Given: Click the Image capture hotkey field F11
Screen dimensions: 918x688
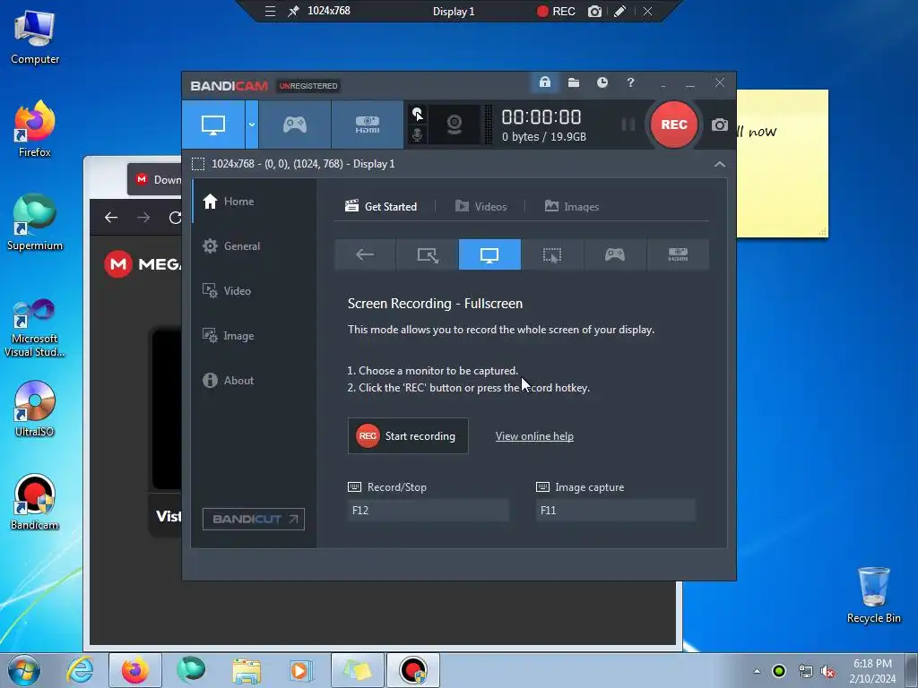Looking at the screenshot, I should 616,510.
